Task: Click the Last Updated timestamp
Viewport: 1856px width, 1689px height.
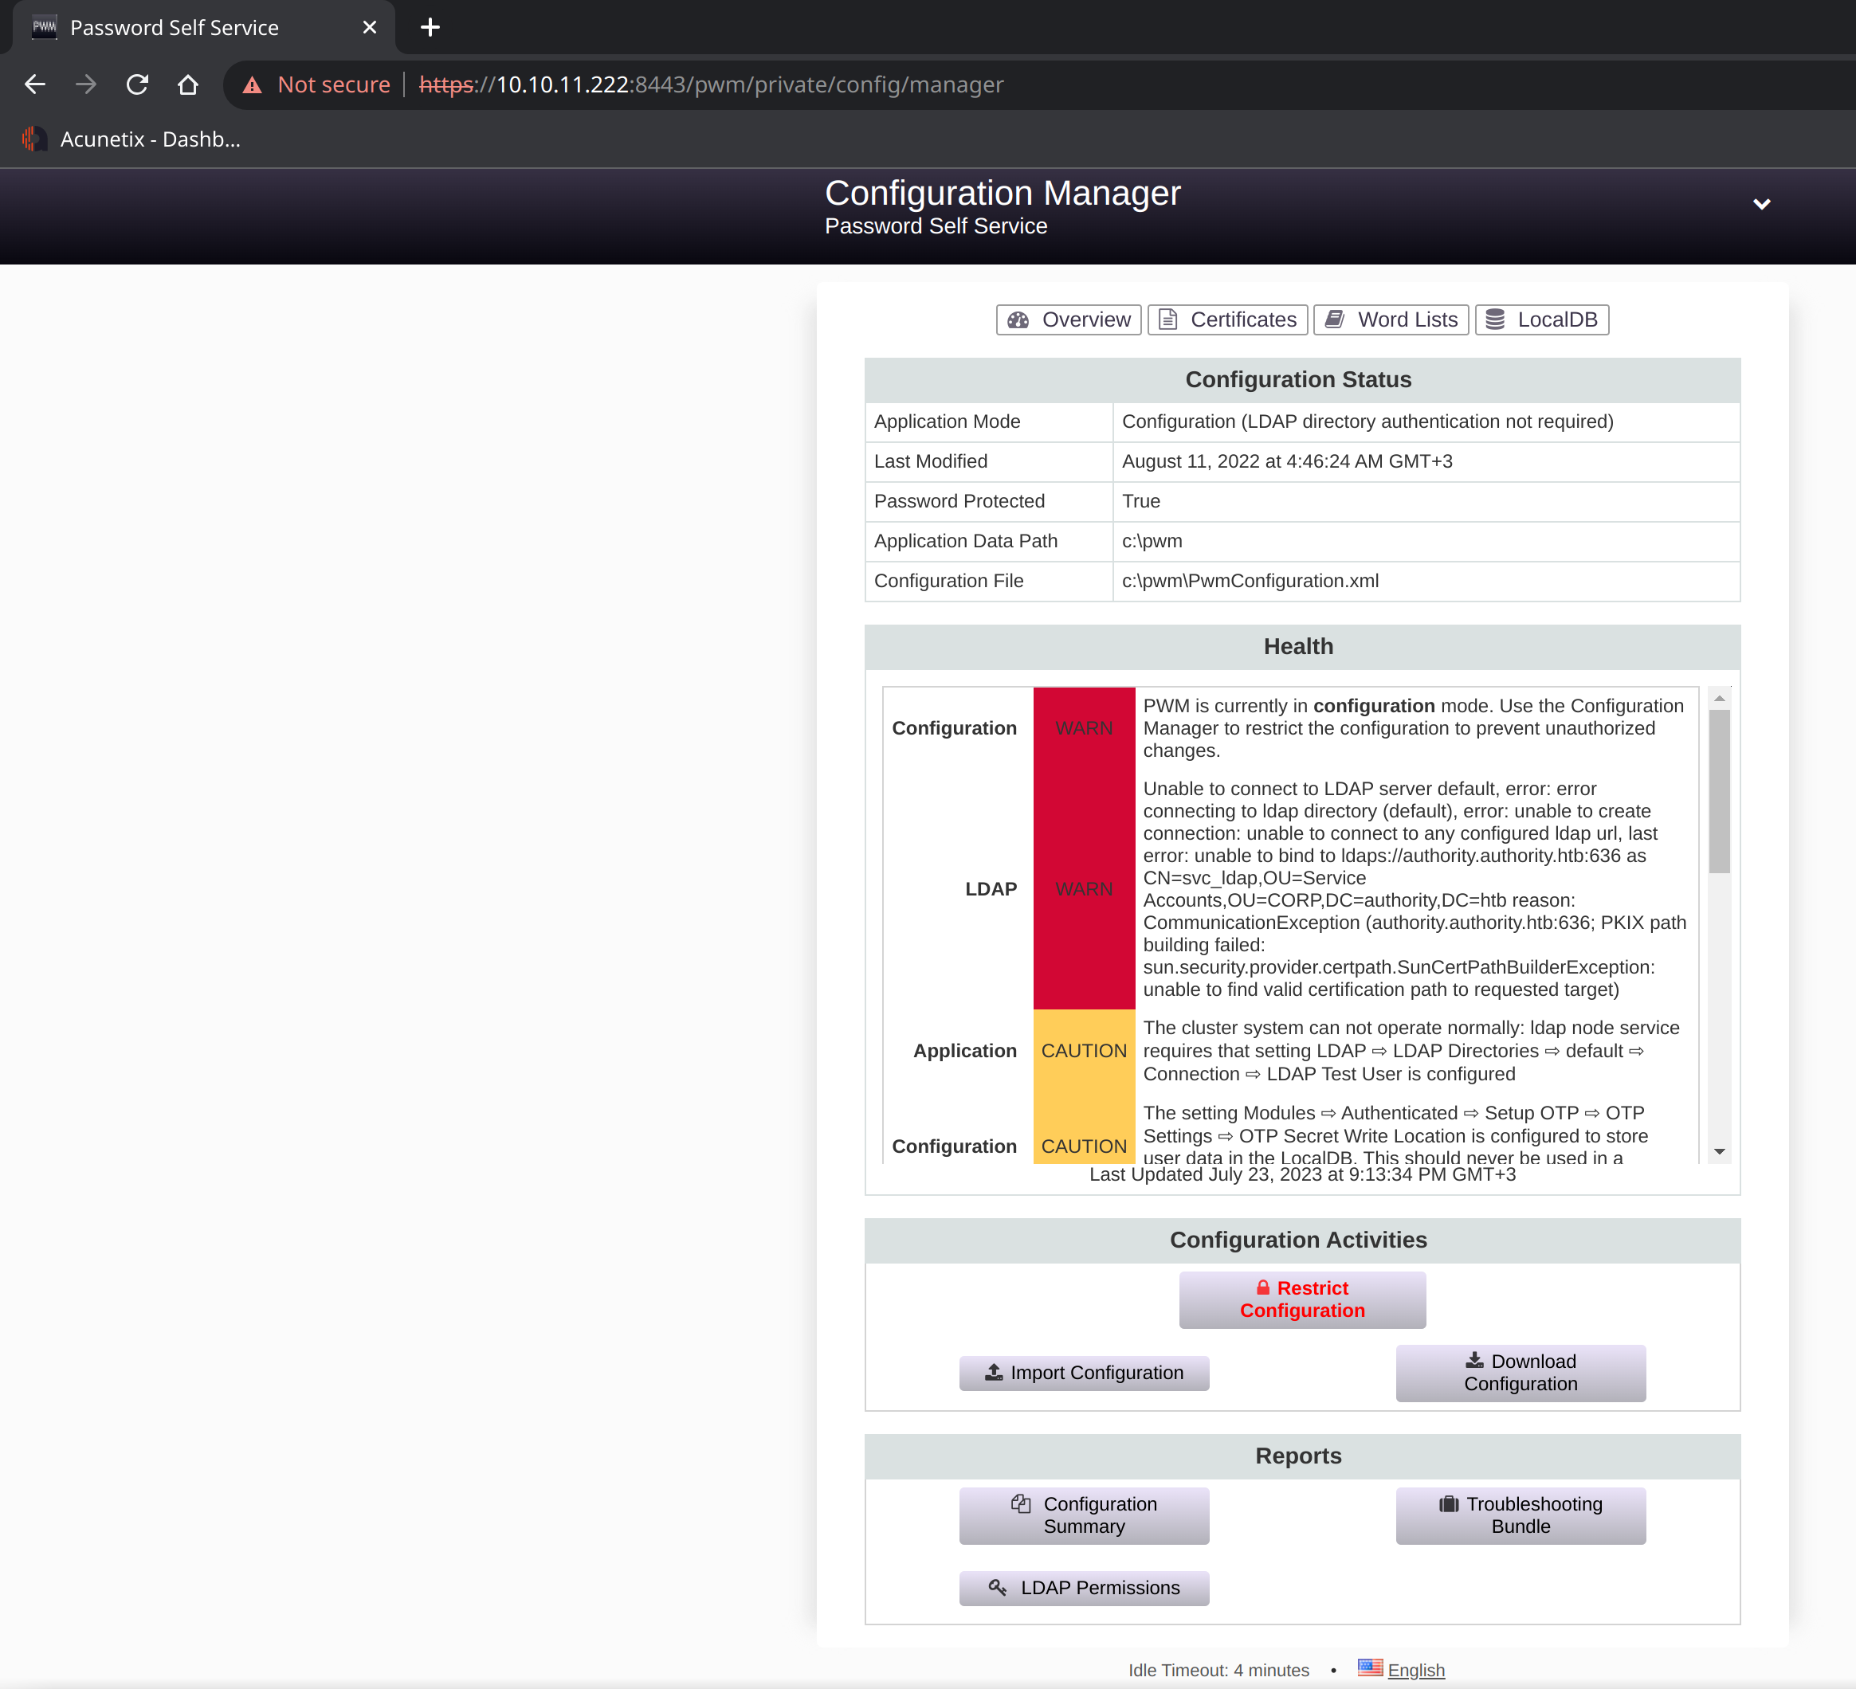Action: pyautogui.click(x=1302, y=1174)
